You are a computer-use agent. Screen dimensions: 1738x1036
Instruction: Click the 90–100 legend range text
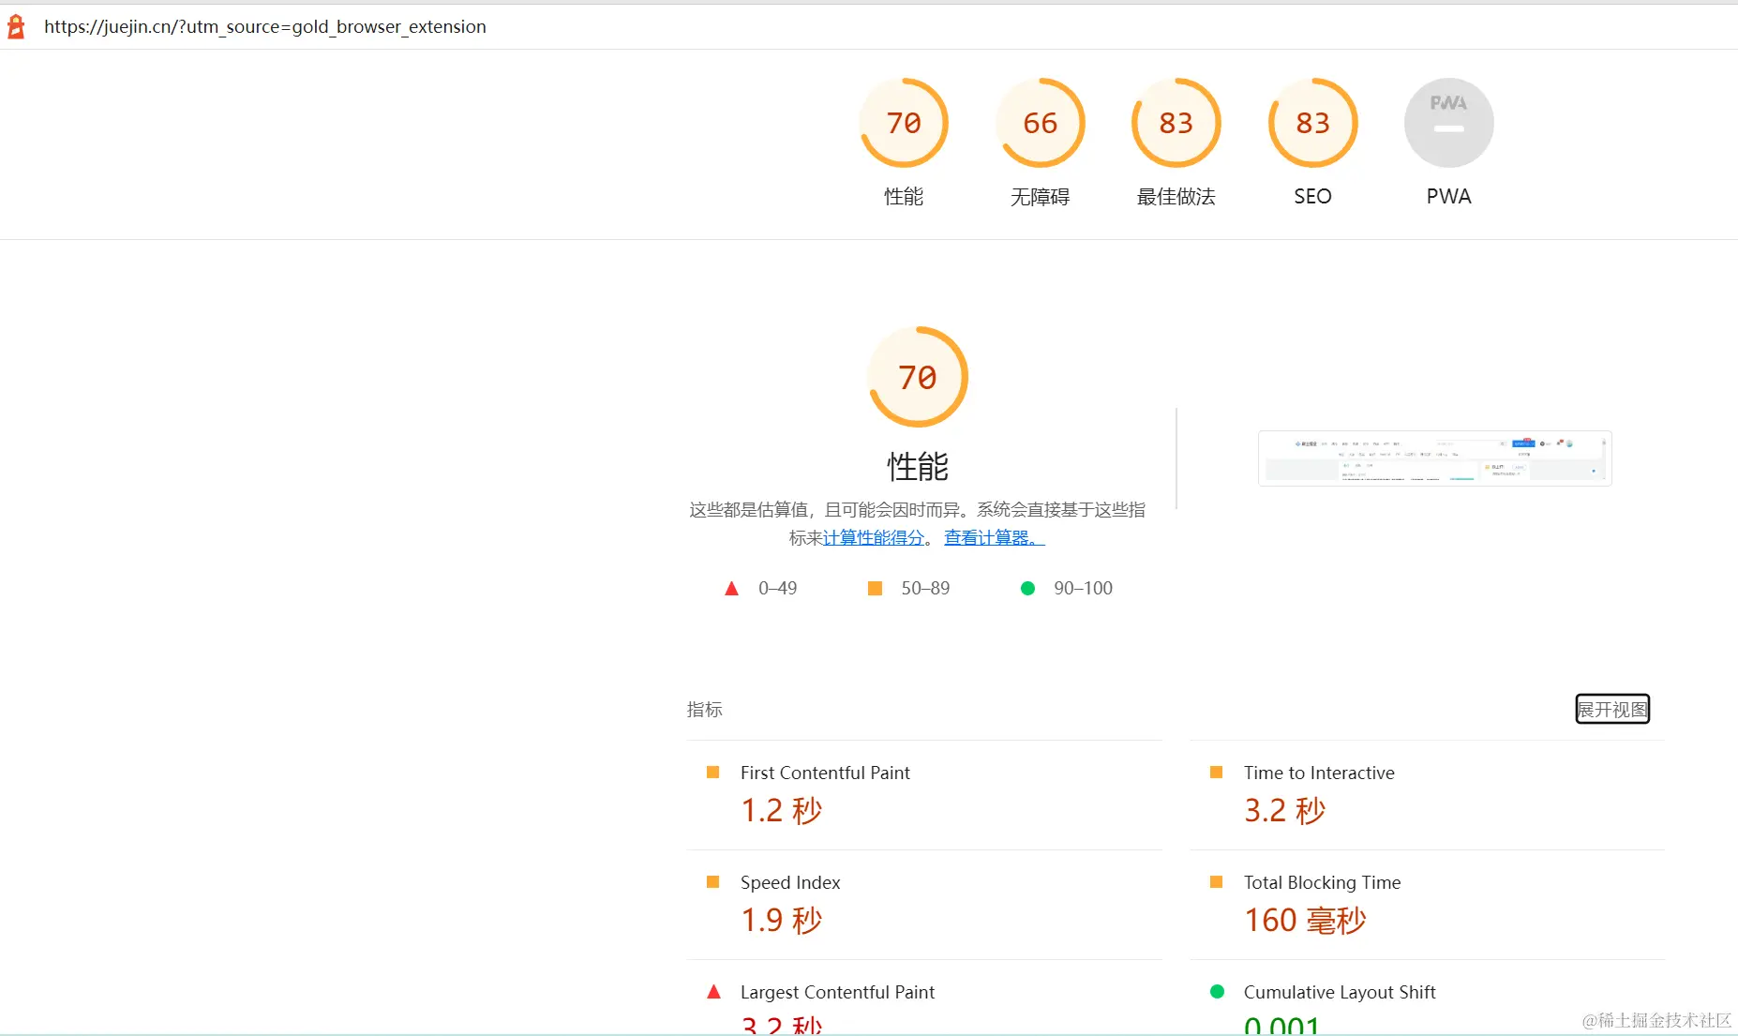pyautogui.click(x=1083, y=589)
